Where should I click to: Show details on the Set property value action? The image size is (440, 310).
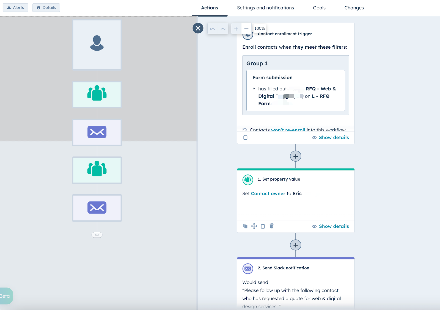tap(334, 226)
